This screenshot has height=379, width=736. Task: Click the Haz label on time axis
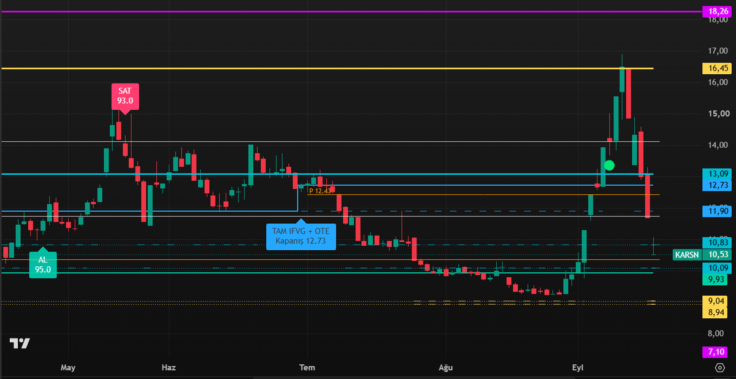(x=168, y=367)
